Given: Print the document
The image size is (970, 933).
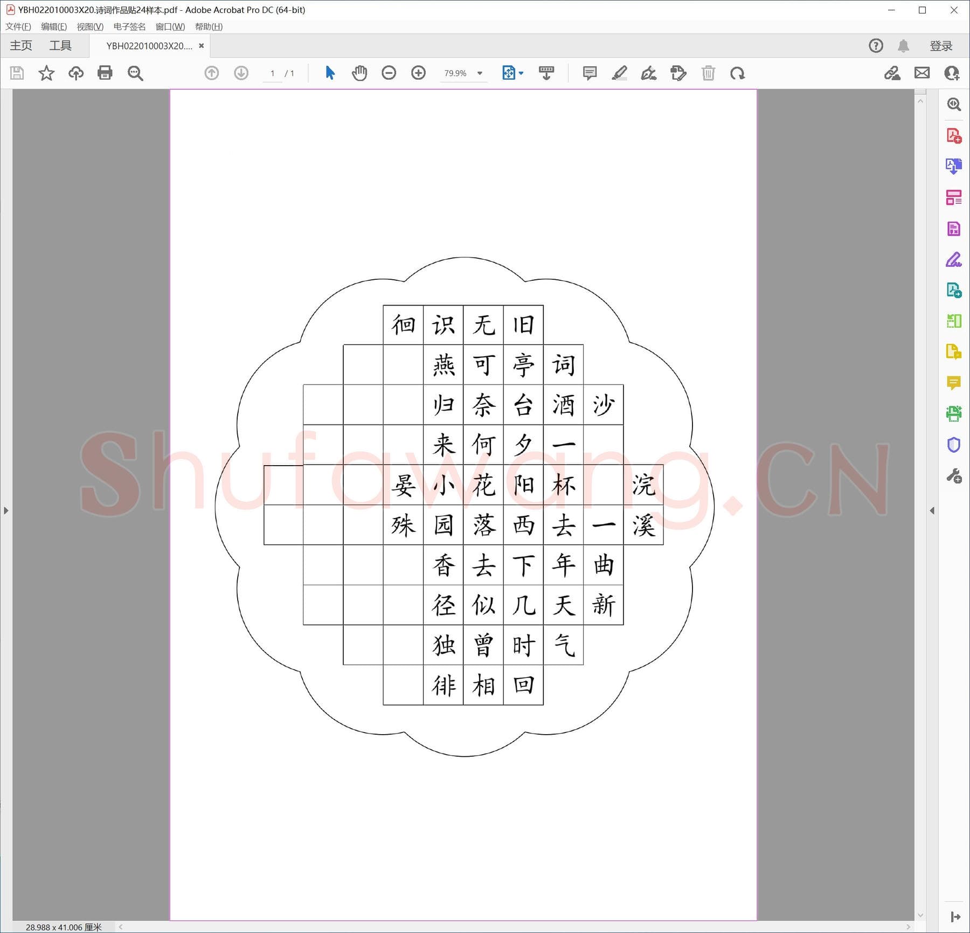Looking at the screenshot, I should click(105, 73).
